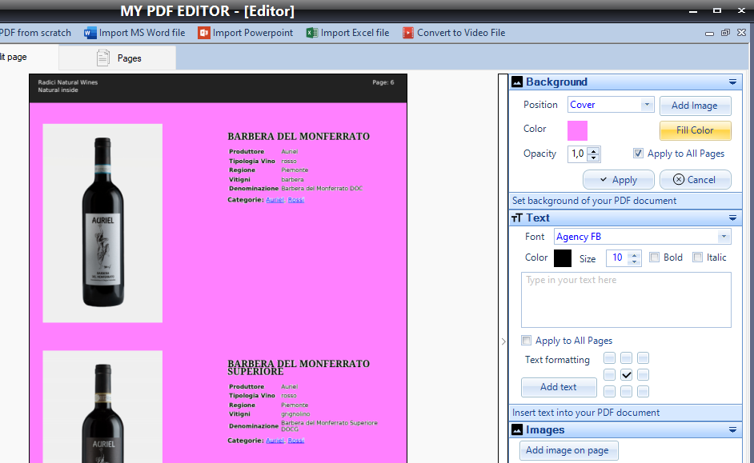This screenshot has width=754, height=463.
Task: Open the Position Cover dropdown
Action: [x=648, y=105]
